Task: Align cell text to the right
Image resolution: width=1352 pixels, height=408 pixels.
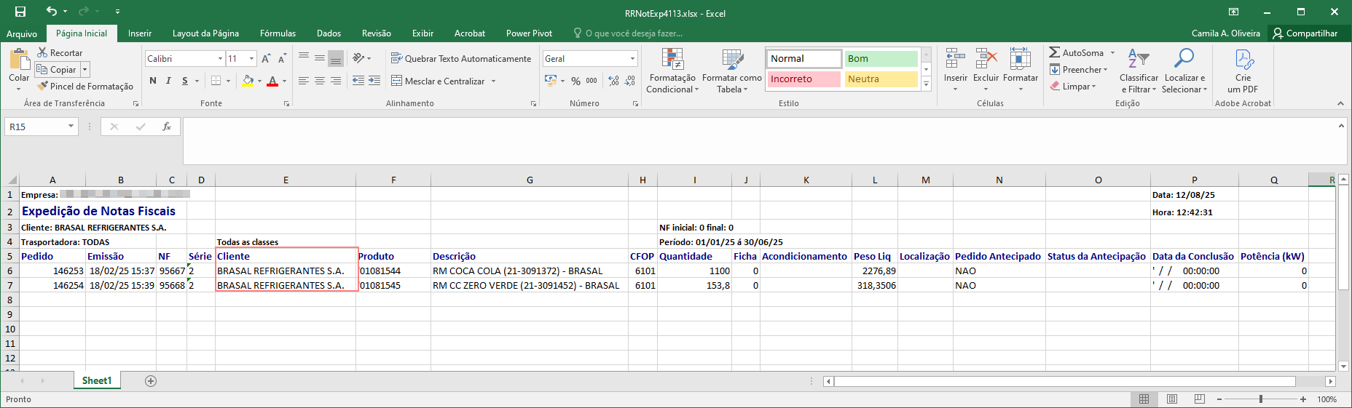Action: point(336,81)
